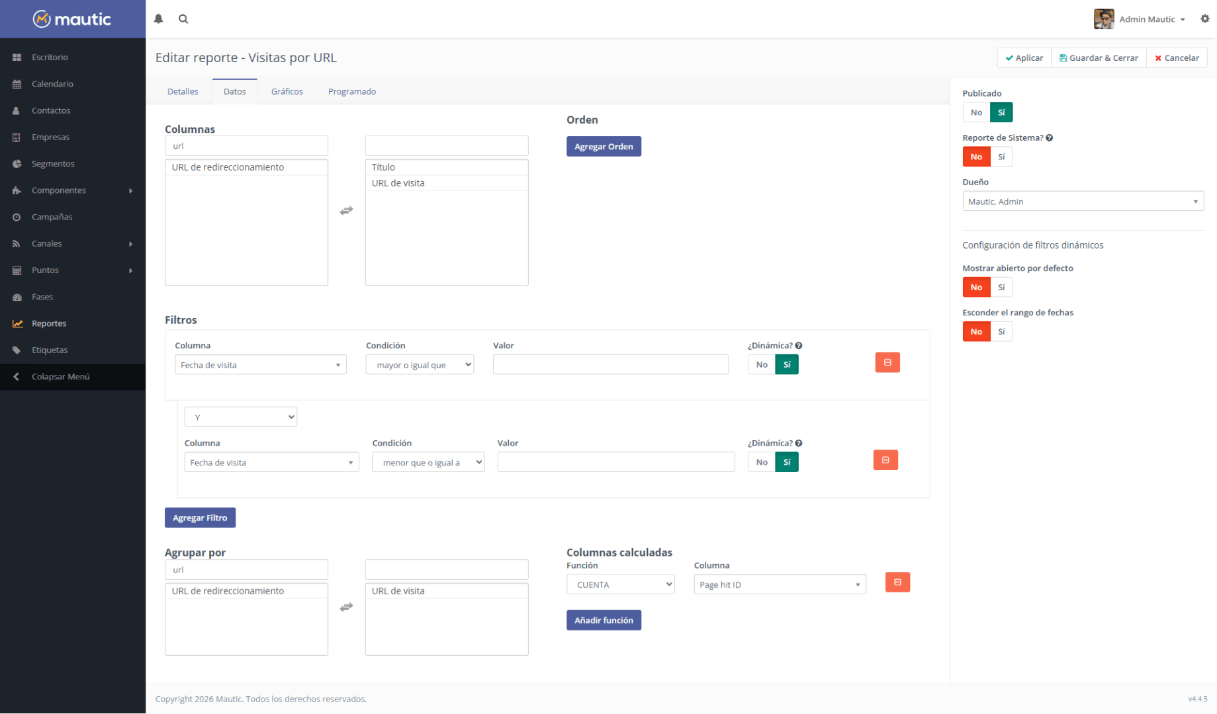
Task: Switch to the Gráficos tab
Action: [x=287, y=92]
